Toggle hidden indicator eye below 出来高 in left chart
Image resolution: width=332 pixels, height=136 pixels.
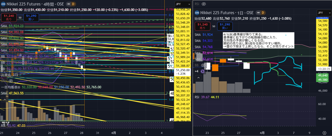click(x=11, y=81)
